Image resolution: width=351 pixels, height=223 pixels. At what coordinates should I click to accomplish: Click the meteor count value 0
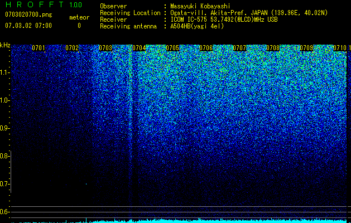[x=79, y=26]
